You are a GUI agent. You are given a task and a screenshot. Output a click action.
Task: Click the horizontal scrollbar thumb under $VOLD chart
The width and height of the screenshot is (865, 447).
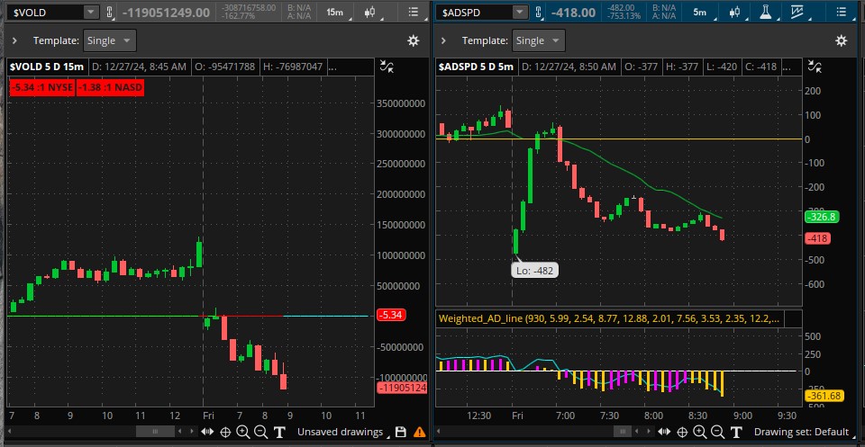coord(155,432)
